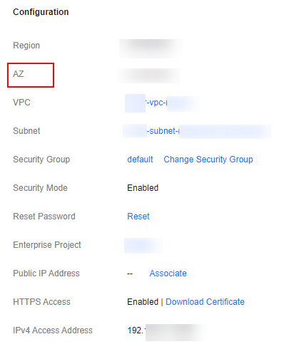Open Change Security Group link
Viewport: 304px width, 354px height.
208,160
